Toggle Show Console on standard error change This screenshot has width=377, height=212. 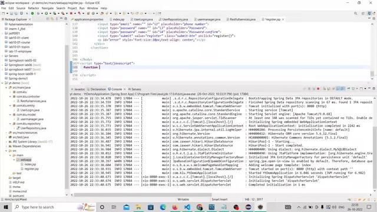point(342,89)
